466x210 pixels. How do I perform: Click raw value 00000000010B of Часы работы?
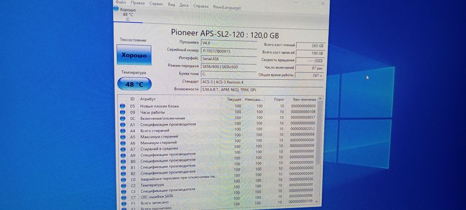coord(303,112)
